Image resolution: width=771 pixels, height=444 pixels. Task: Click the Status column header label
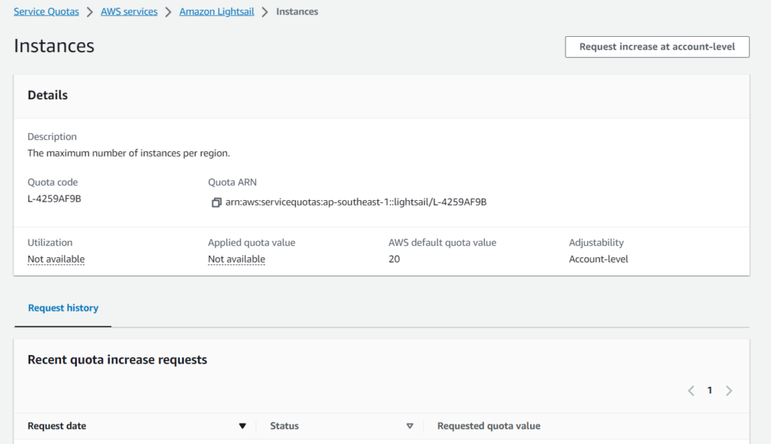(285, 426)
